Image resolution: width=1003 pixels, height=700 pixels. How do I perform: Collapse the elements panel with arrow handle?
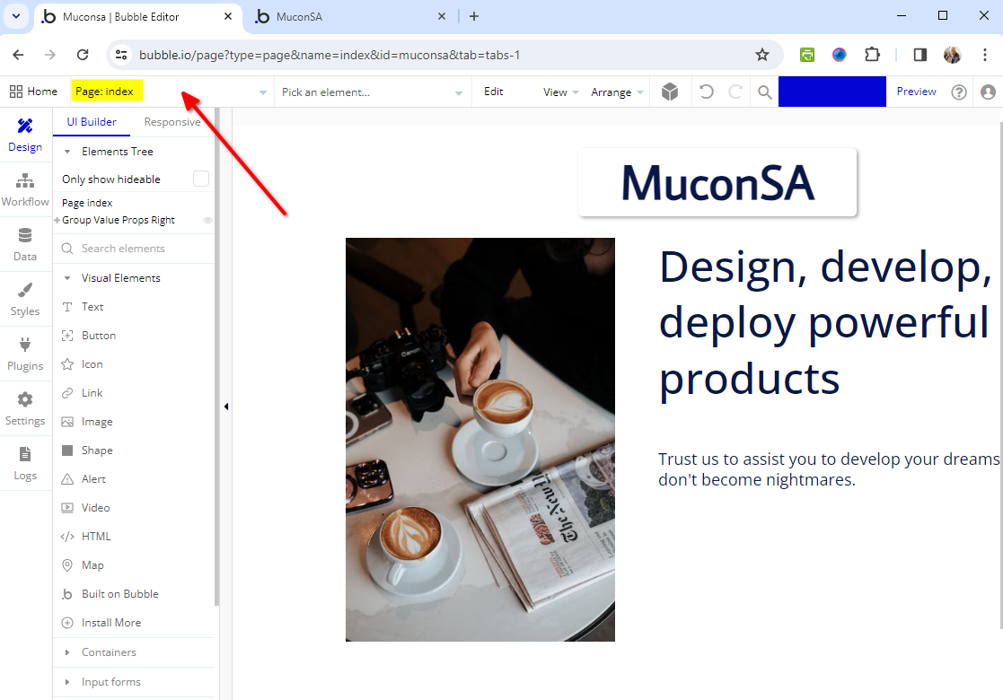tap(226, 407)
